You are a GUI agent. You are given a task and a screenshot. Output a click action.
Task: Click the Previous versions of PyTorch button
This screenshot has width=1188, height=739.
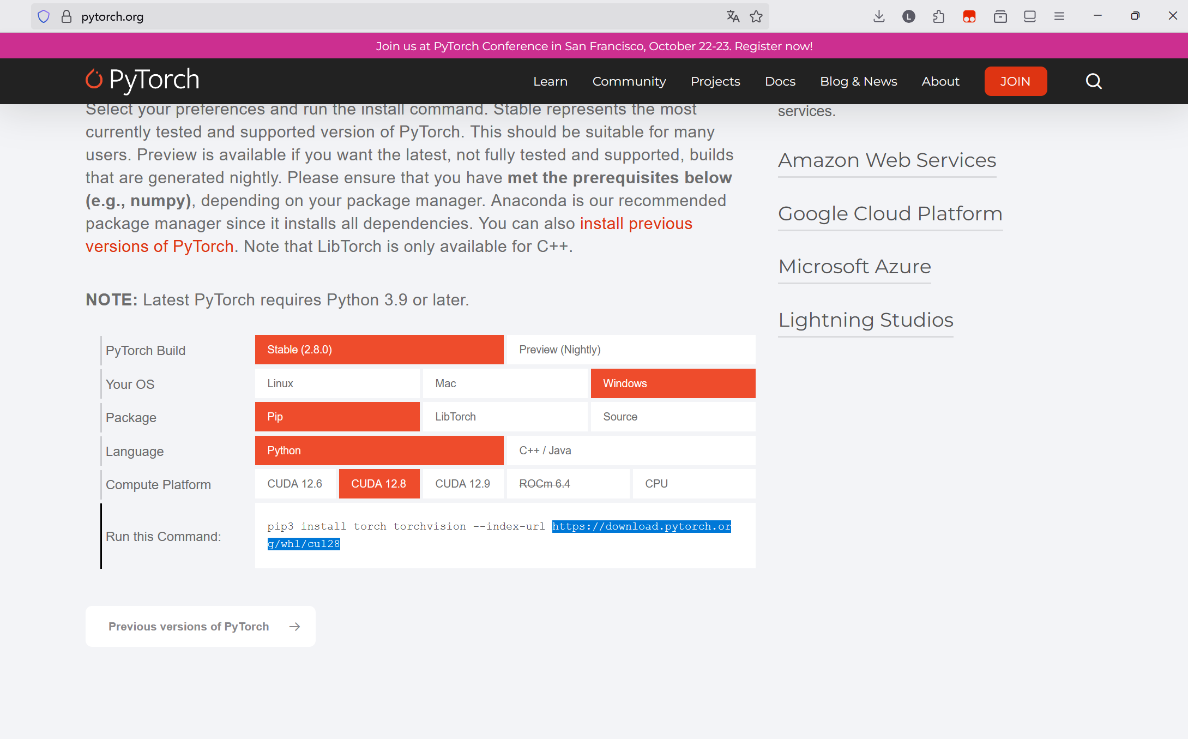[201, 627]
